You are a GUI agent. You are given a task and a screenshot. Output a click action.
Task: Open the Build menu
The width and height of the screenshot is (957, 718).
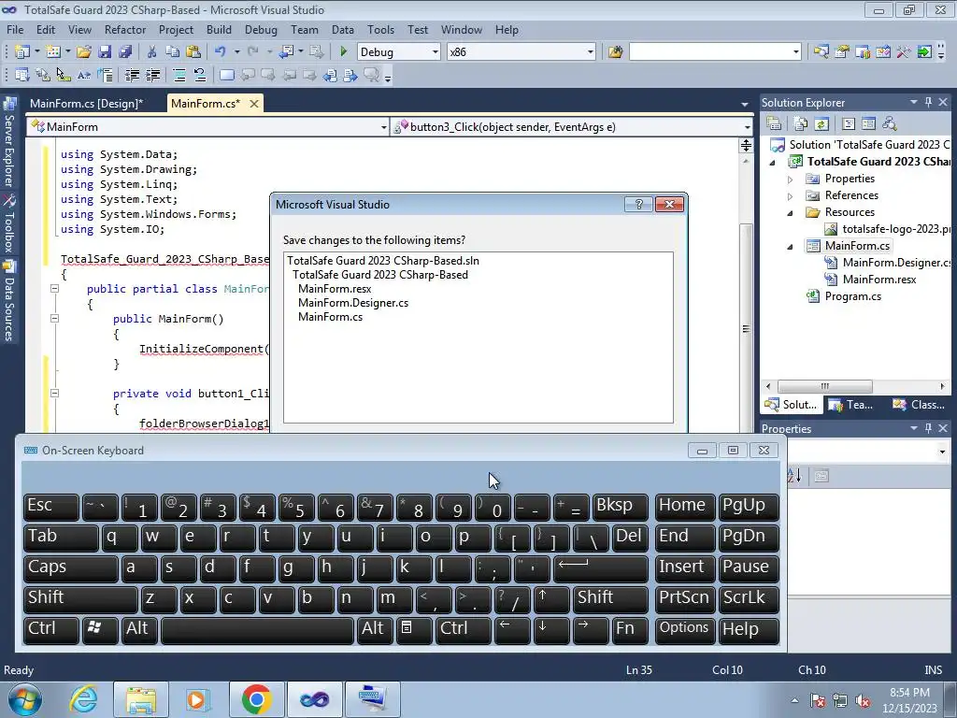tap(219, 29)
